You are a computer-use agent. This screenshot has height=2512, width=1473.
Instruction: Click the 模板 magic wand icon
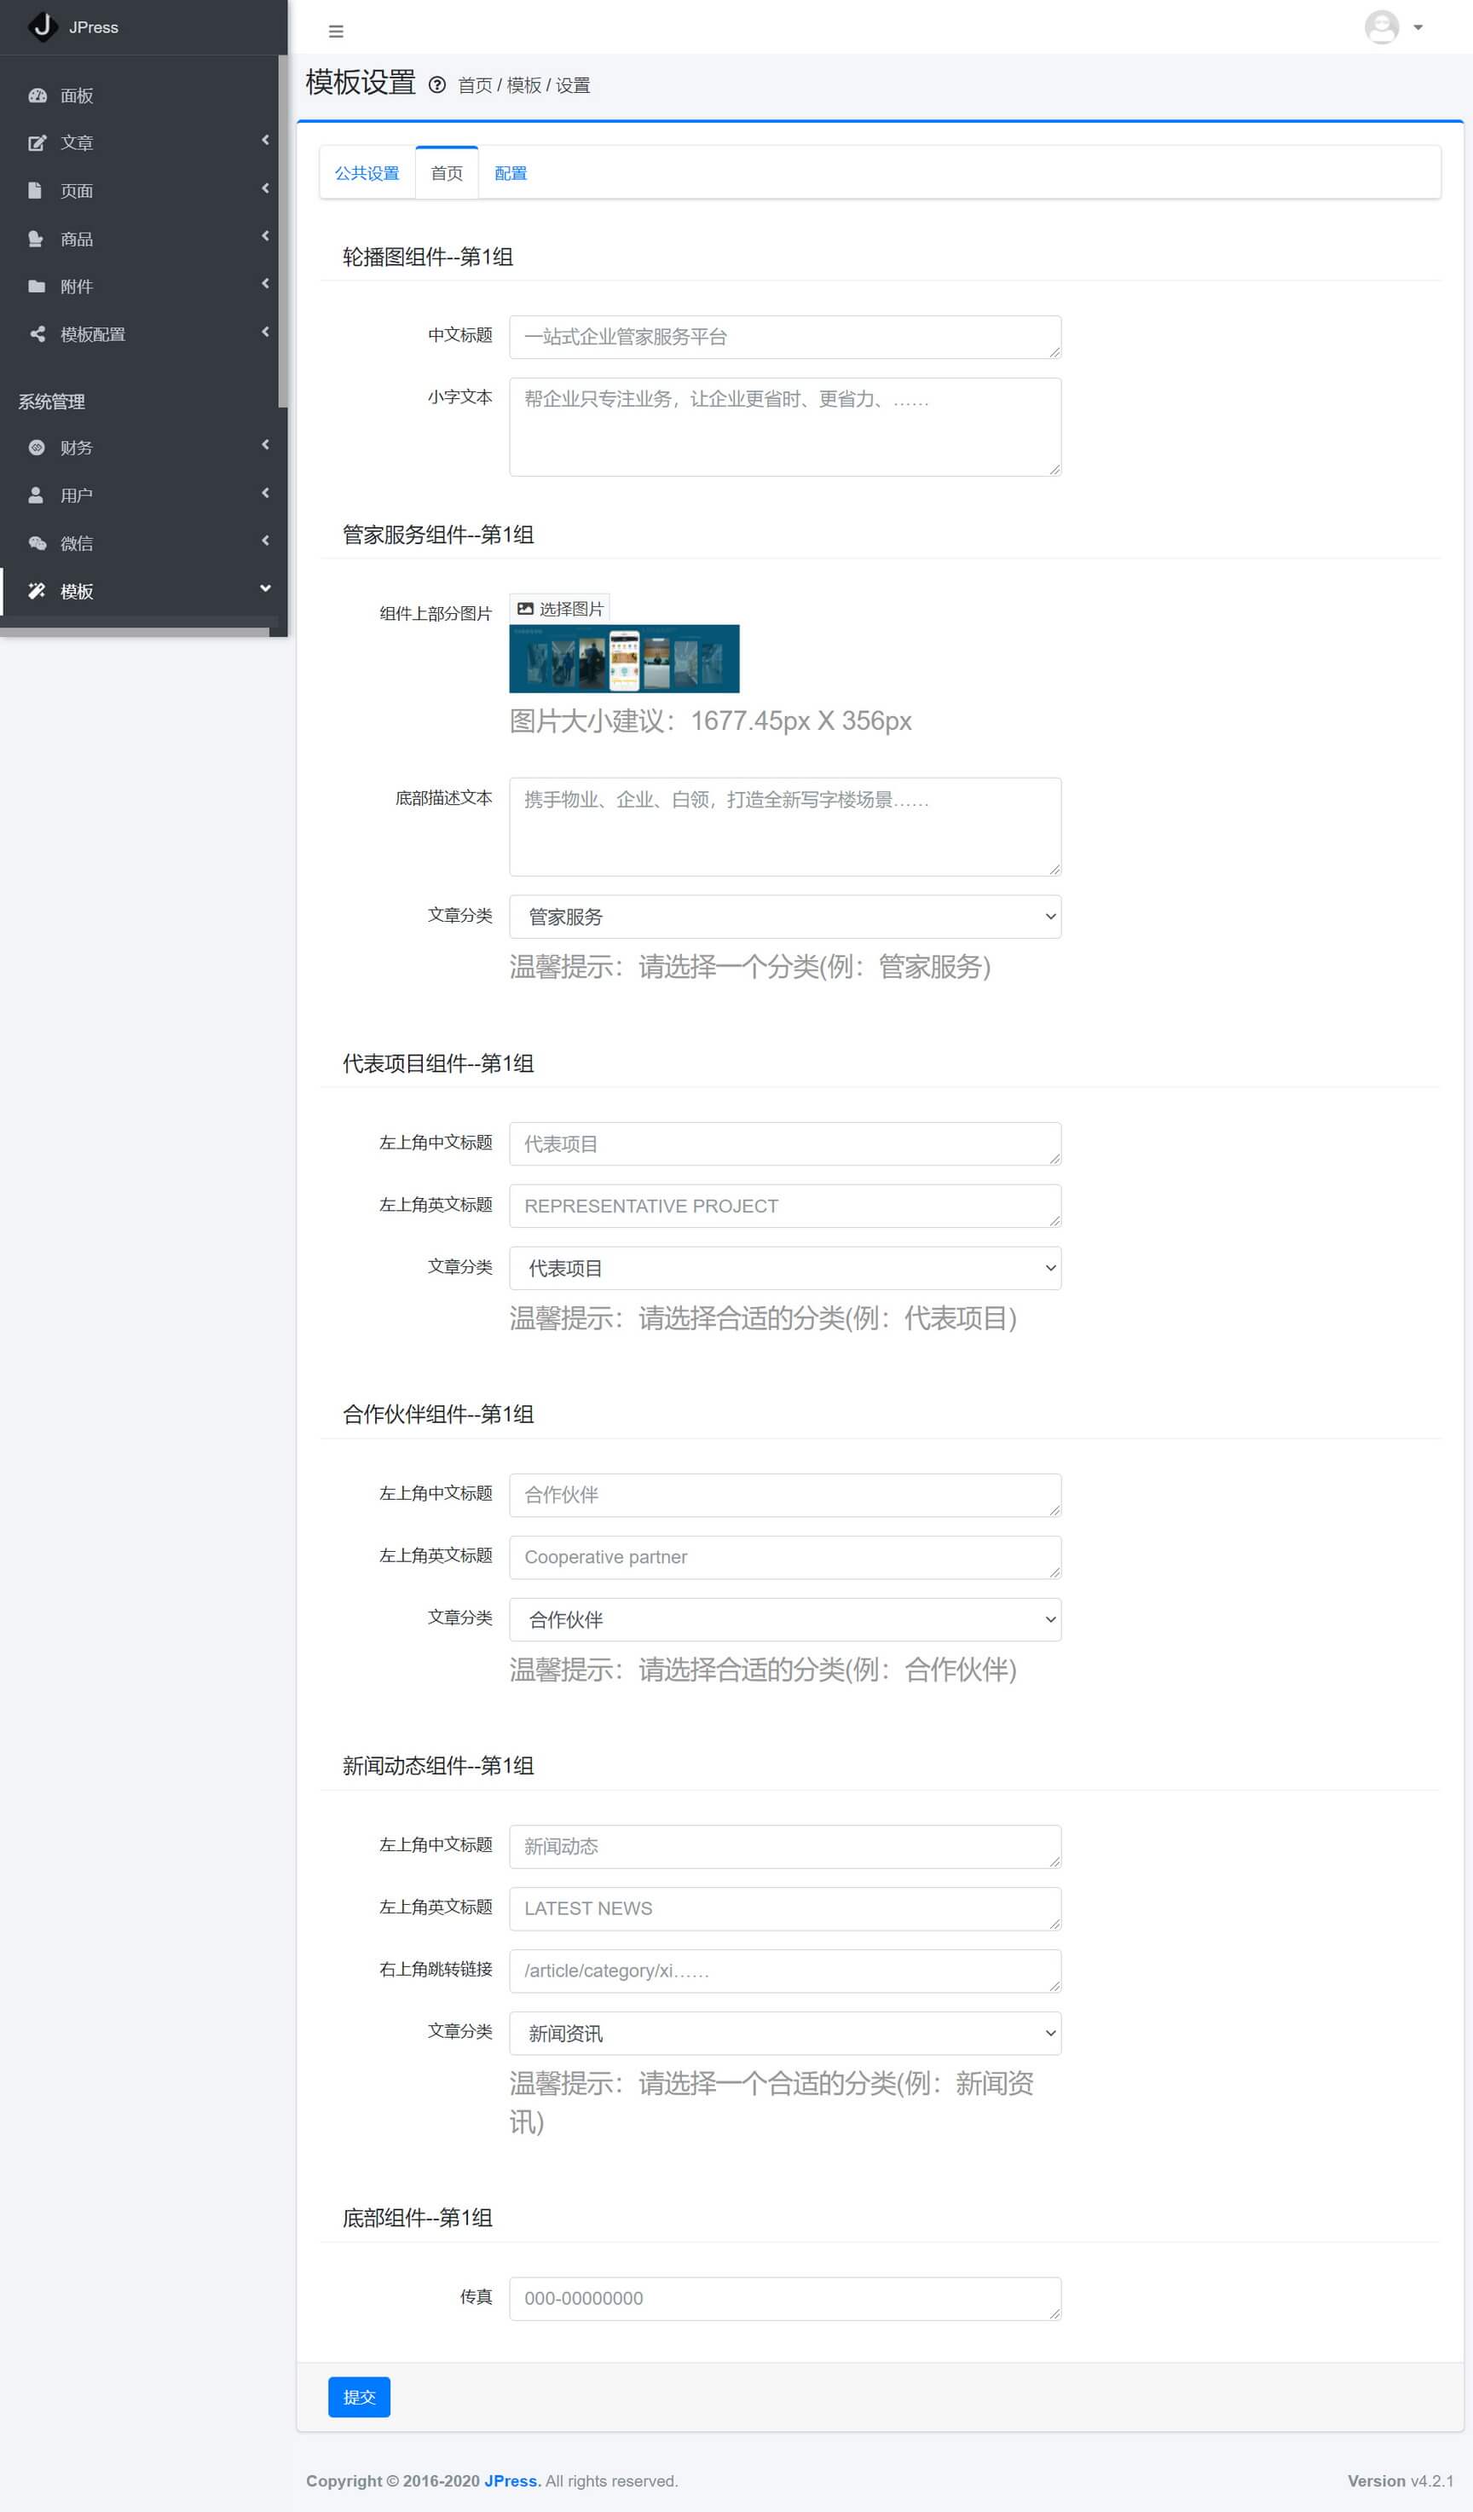[x=38, y=591]
